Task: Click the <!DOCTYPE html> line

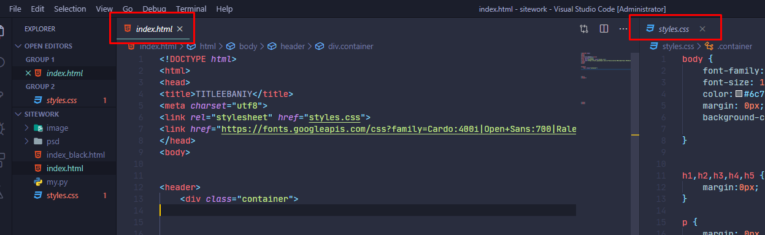Action: click(198, 59)
